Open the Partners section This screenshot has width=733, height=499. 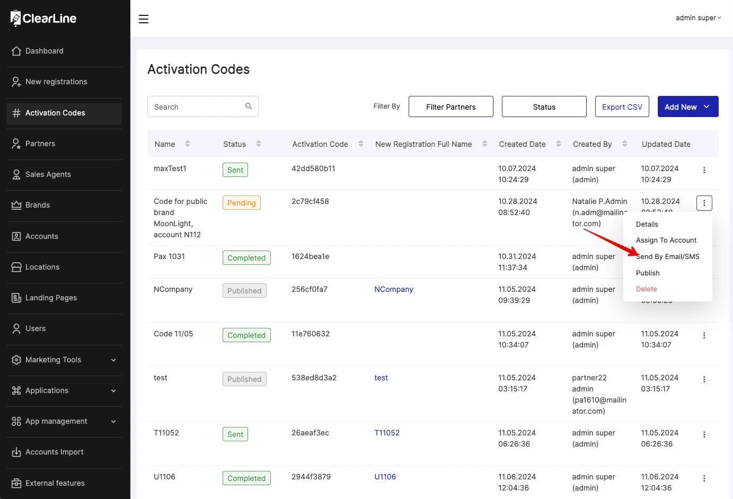[x=64, y=144]
